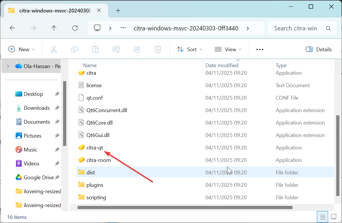
Task: Add a new File Explorer tab
Action: coord(118,10)
